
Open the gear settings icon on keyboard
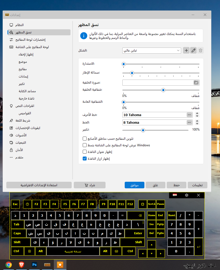pyautogui.click(x=187, y=195)
